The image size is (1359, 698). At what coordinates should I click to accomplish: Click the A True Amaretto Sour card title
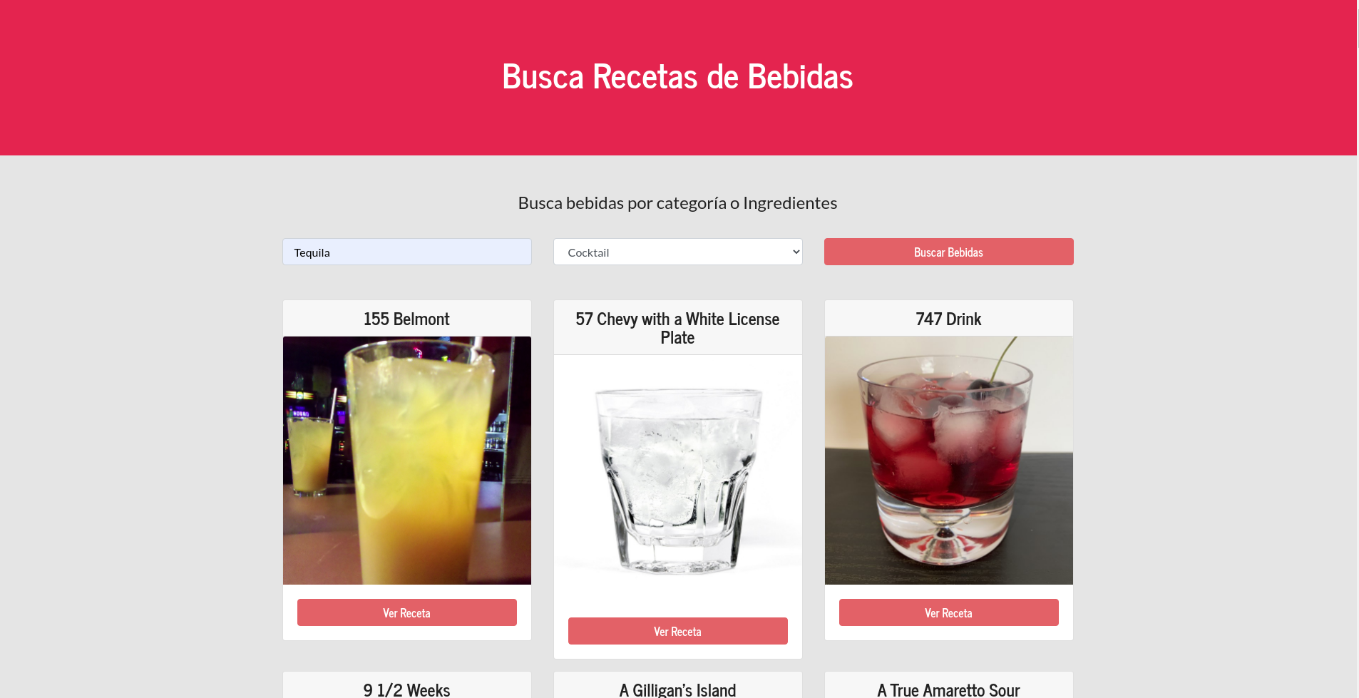coord(948,689)
